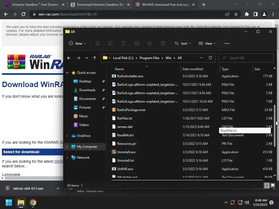Collapse Quick access tree node

[67, 72]
